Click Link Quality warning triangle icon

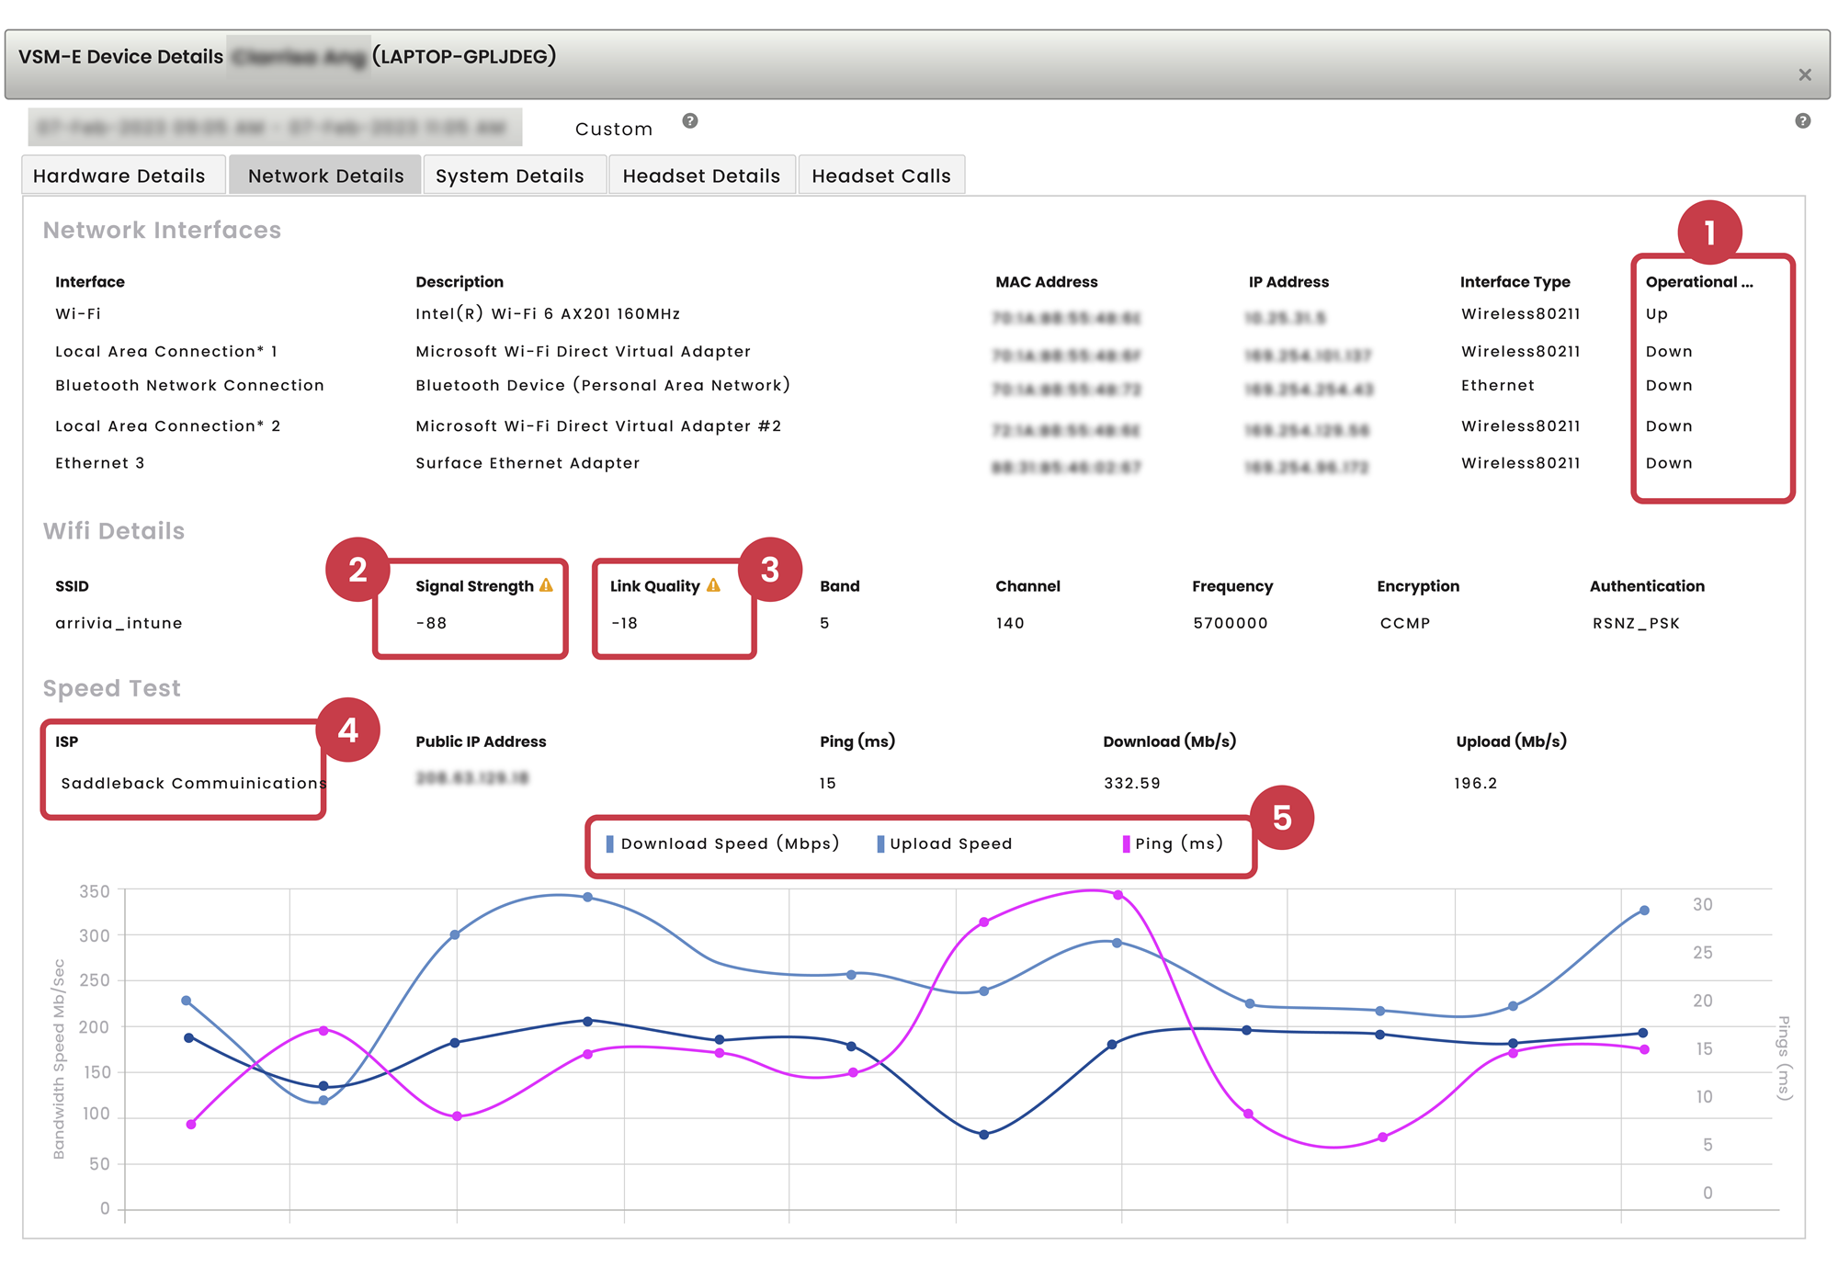pyautogui.click(x=713, y=585)
